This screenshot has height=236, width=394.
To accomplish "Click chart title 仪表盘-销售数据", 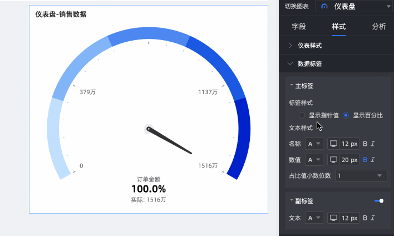I will click(61, 14).
